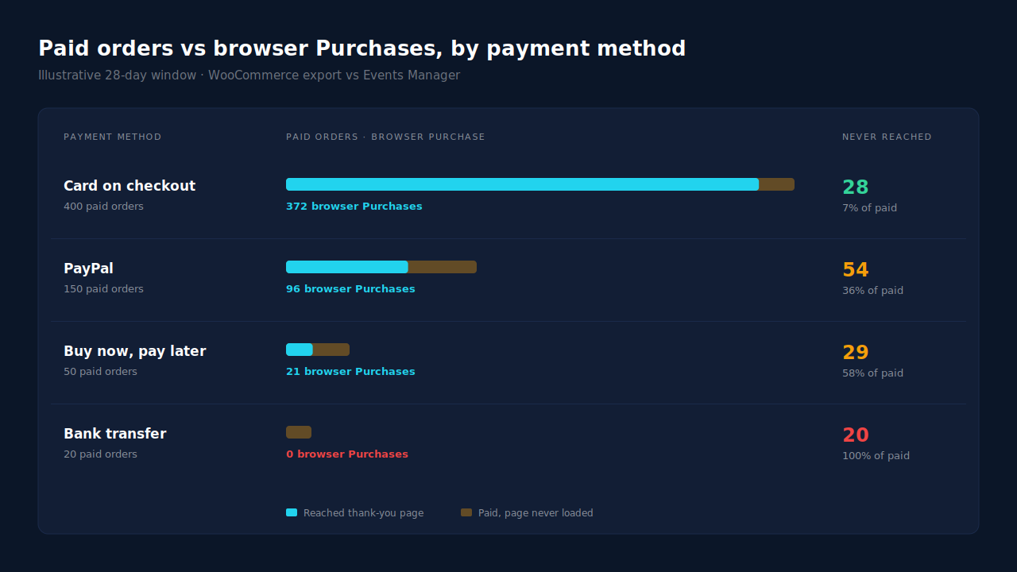Click the cyan segment of the Card on checkout bar
The image size is (1017, 572).
coord(522,184)
